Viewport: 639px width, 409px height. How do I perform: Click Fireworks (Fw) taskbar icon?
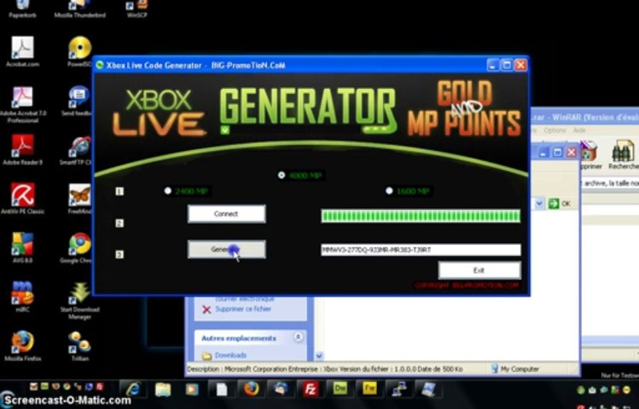369,389
